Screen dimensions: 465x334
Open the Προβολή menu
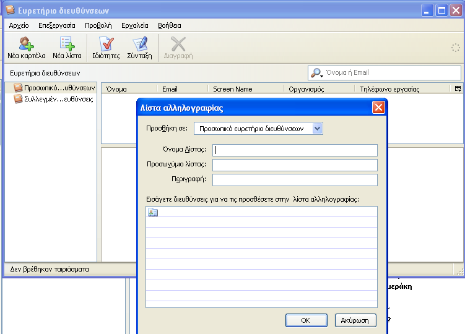(98, 25)
